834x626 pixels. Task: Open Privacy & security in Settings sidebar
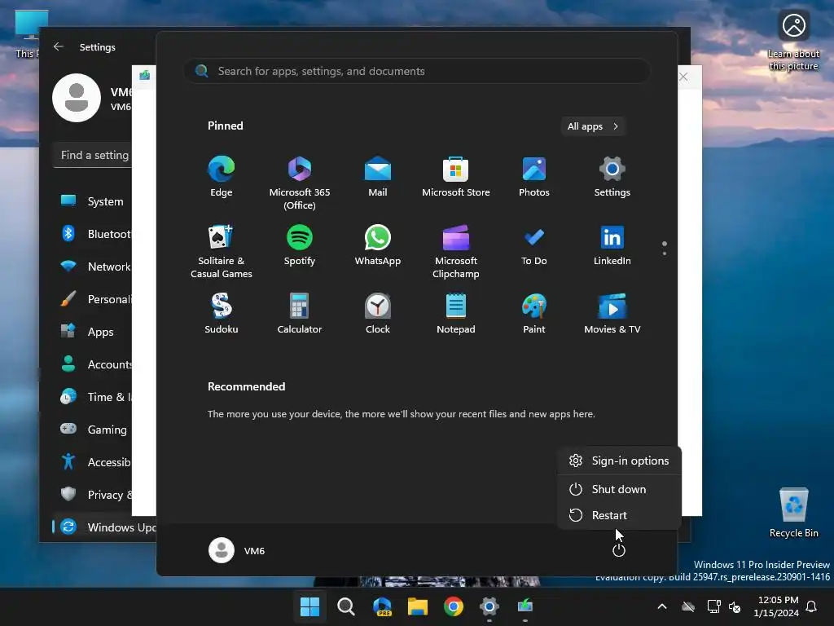(x=91, y=495)
